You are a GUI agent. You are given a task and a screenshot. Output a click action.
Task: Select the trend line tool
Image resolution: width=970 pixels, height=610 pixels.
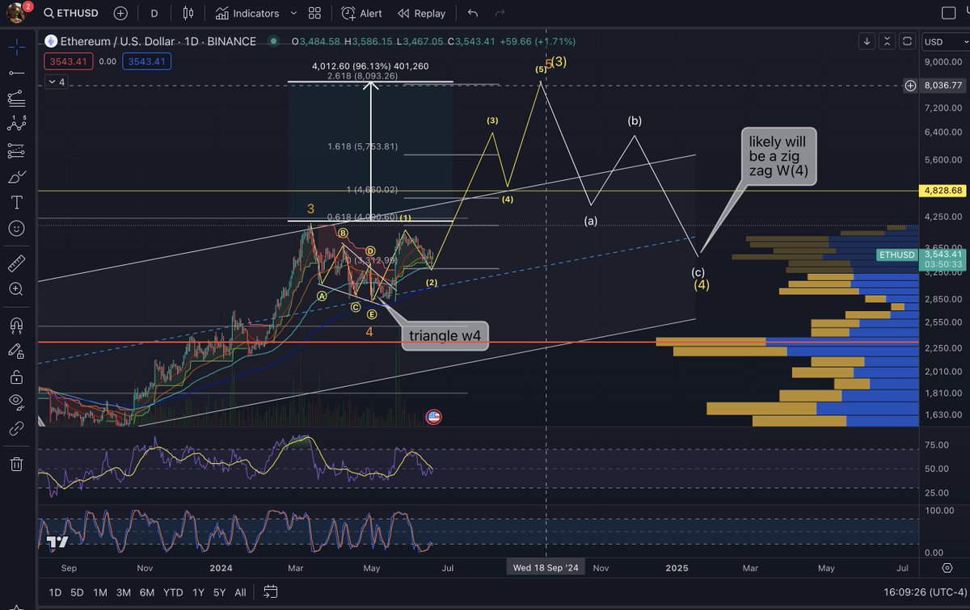16,73
